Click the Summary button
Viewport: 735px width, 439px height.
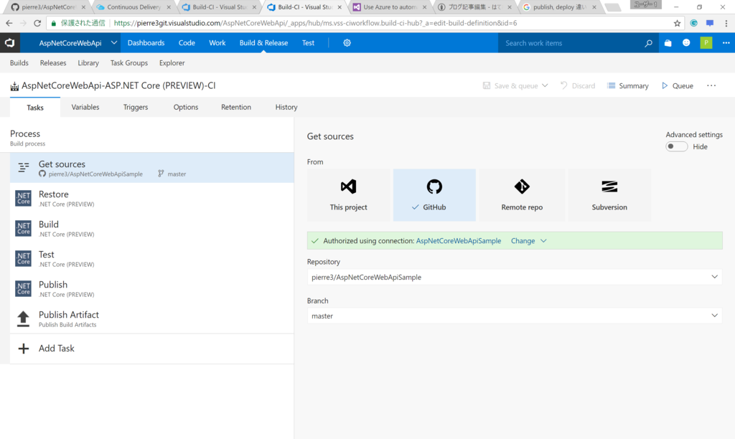coord(628,86)
